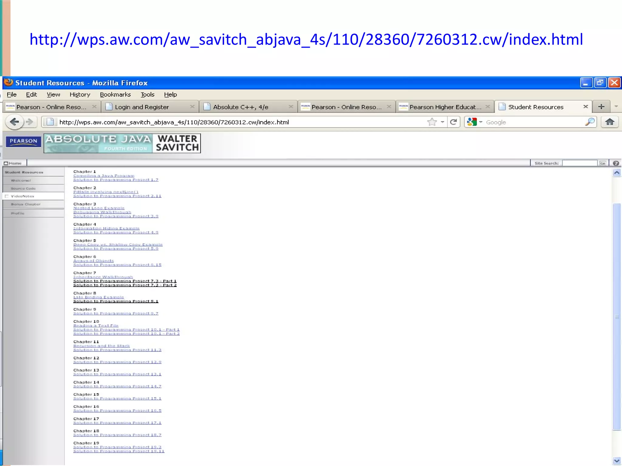Open the Compiling a Java Program link
Viewport: 622px width, 466px height.
pos(104,176)
